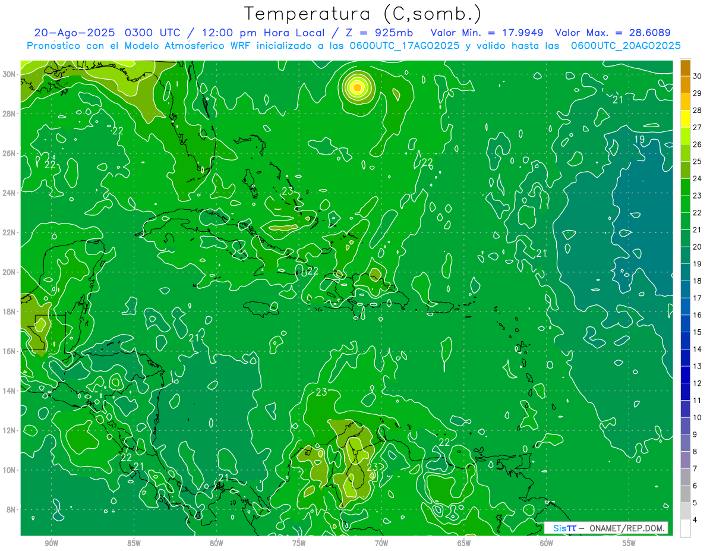Click the colorbar legend label "25"

coord(698,161)
